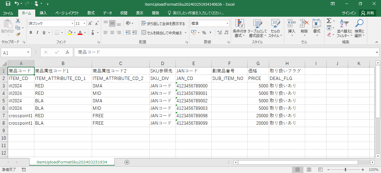Expand the number format dropdown (標準)
The height and width of the screenshot is (173, 381).
pyautogui.click(x=227, y=24)
